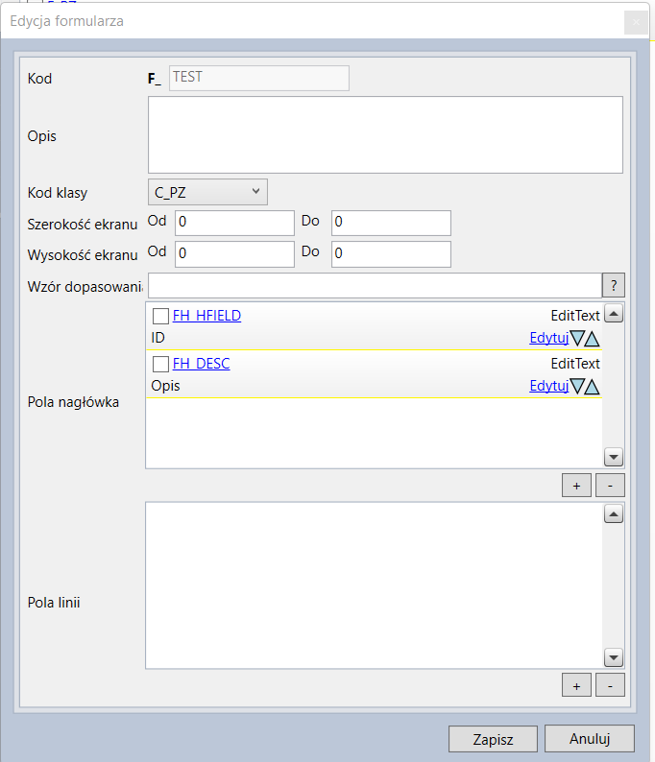Viewport: 655px width, 762px height.
Task: Open the Wzór dopasowania help question-mark button
Action: 614,285
